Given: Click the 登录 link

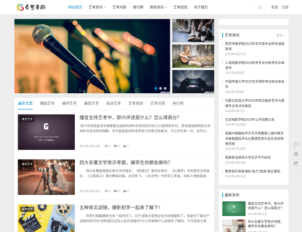Looking at the screenshot, I should (275, 7).
